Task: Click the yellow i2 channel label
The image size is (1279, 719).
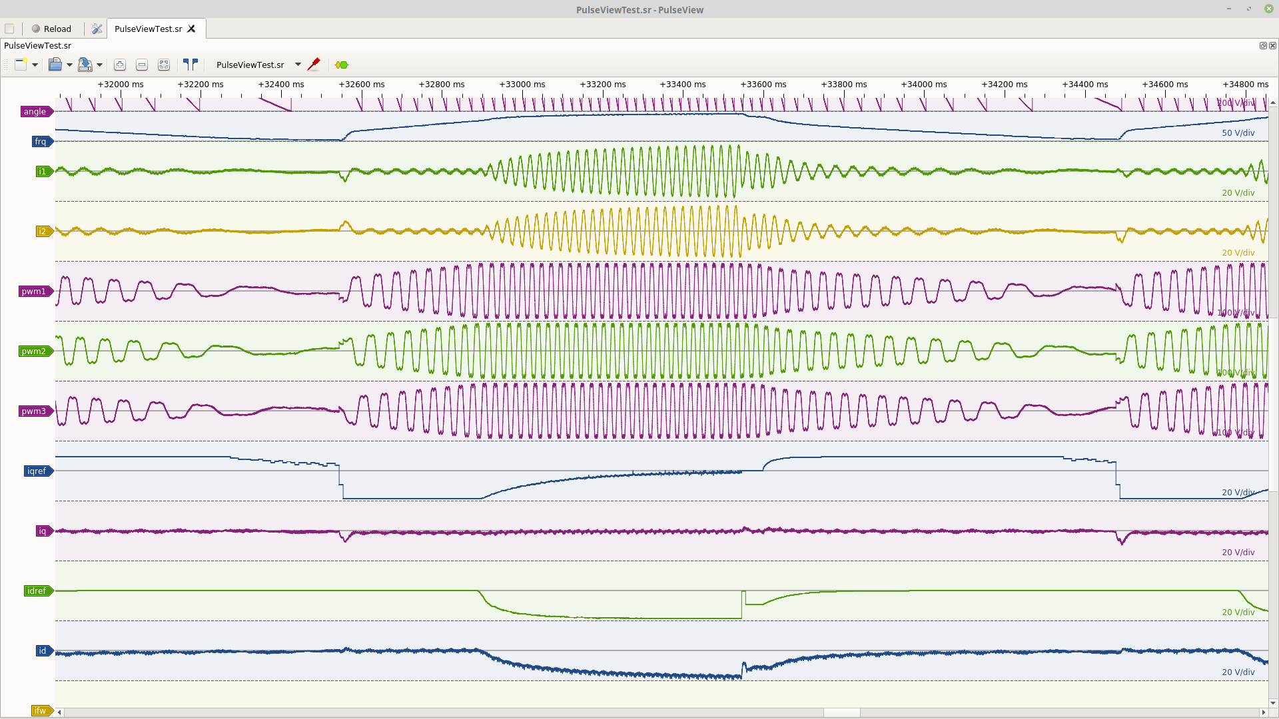Action: (x=43, y=231)
